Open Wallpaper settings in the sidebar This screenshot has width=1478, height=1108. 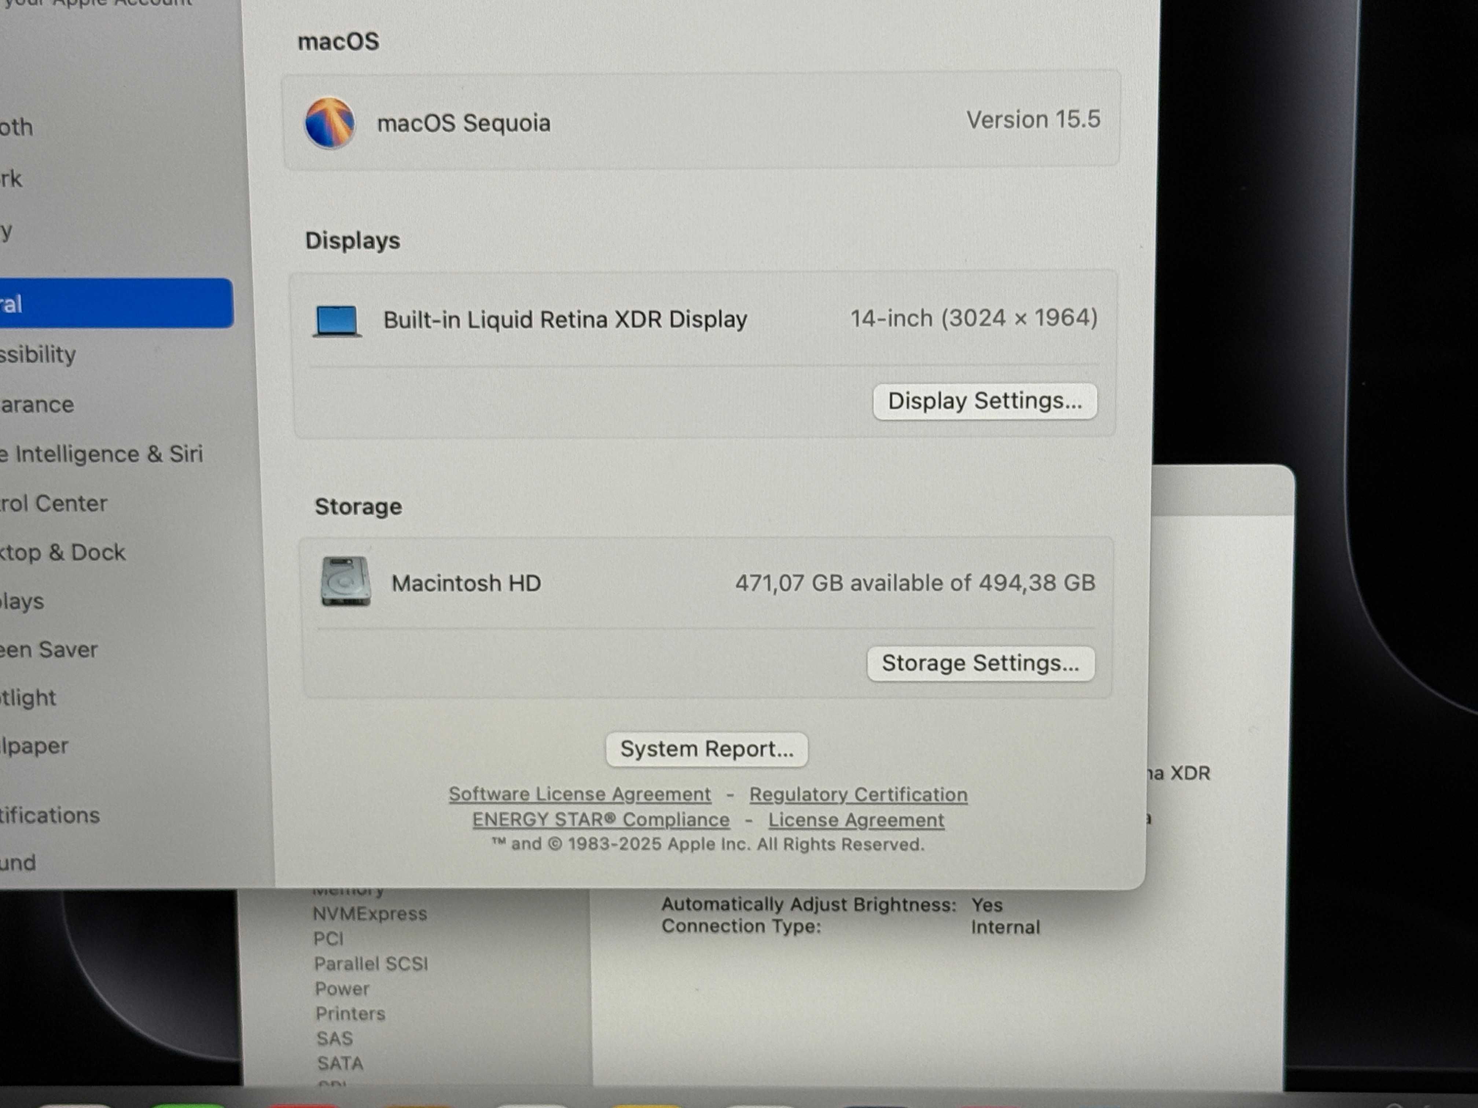click(x=34, y=746)
